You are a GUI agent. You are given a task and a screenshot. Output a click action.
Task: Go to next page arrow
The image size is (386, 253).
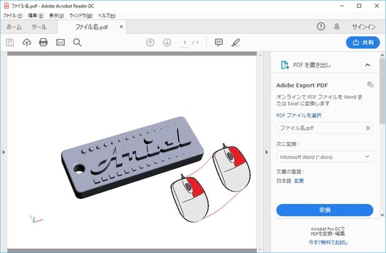[x=167, y=42]
